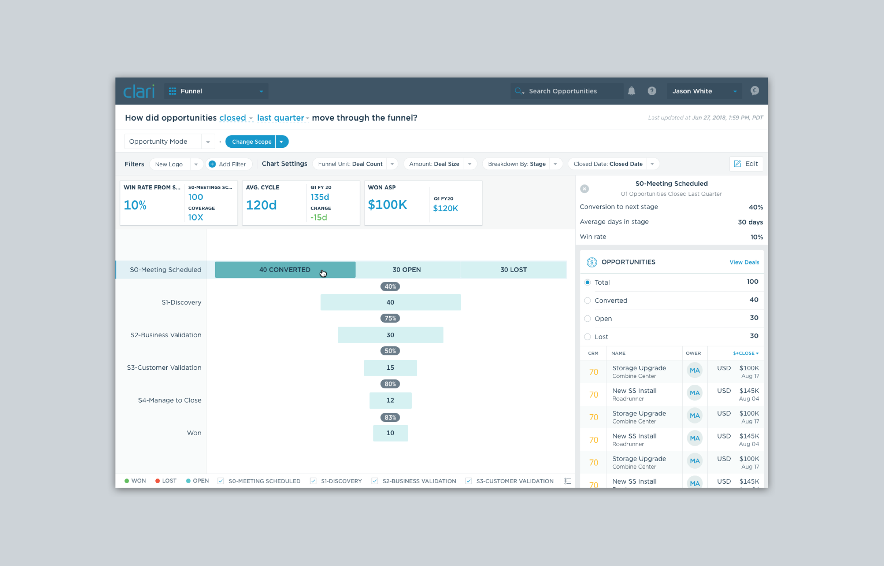Uncheck S1-Discovery legend checkbox
The image size is (884, 566).
coord(313,481)
